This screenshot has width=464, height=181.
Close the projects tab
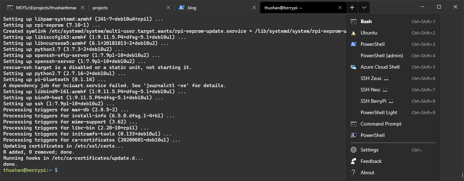169,7
